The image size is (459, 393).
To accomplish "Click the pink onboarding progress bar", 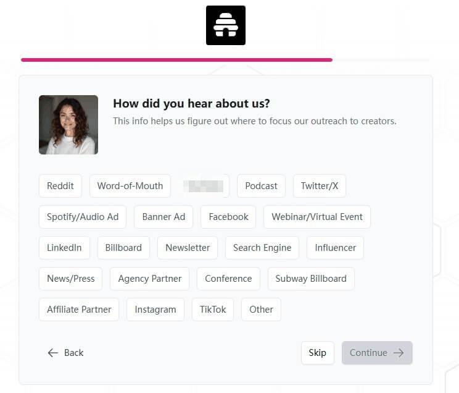I will pos(177,60).
